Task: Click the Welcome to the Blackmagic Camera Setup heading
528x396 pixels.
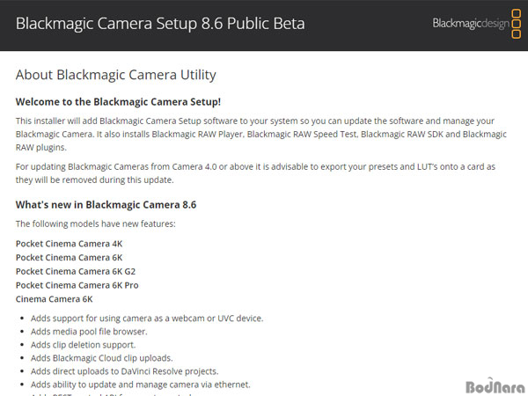Action: (118, 102)
